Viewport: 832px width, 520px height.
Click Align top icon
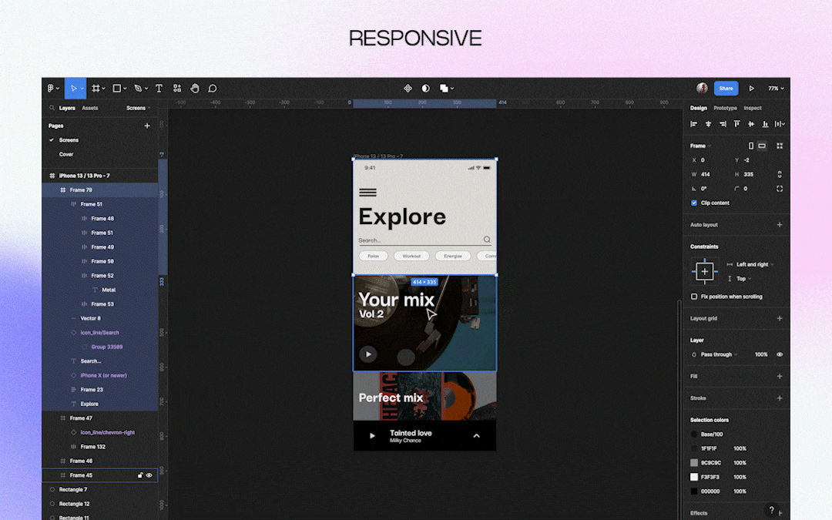tap(736, 124)
